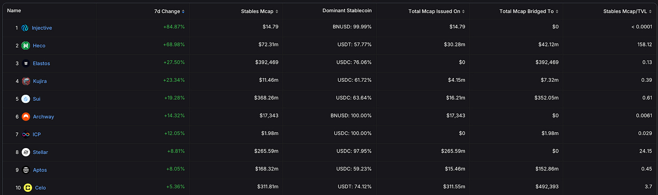Click the Injective chain logo icon
This screenshot has height=195, width=658.
pyautogui.click(x=25, y=28)
